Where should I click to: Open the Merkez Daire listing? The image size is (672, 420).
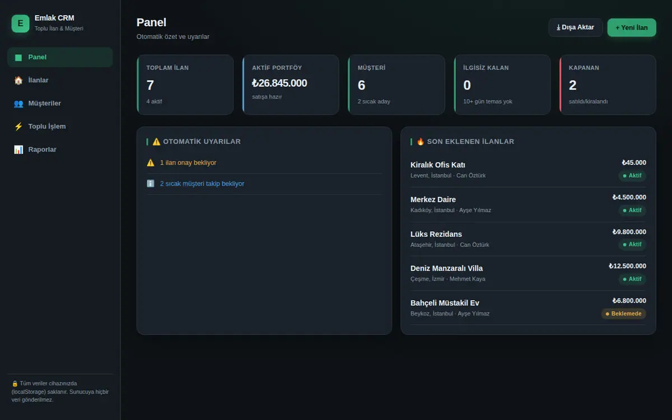coord(528,204)
